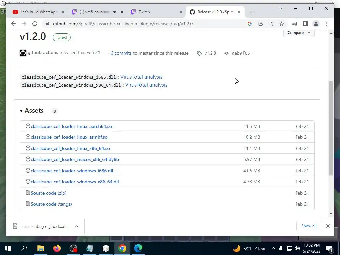Viewport: 340px width, 255px height.
Task: Open Windows taskbar search
Action: (24, 248)
